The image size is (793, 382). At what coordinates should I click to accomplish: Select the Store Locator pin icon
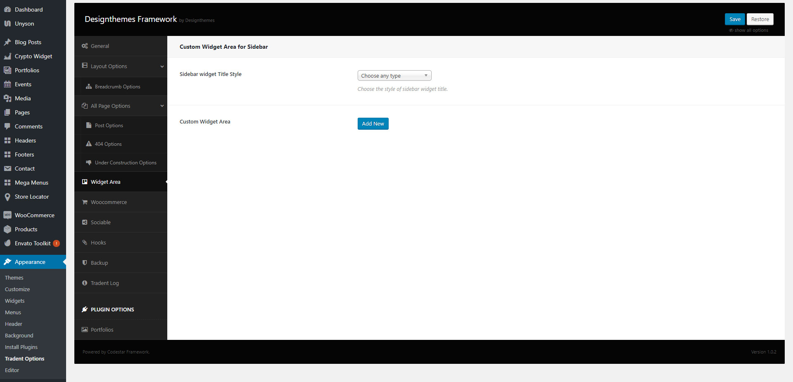click(x=7, y=197)
